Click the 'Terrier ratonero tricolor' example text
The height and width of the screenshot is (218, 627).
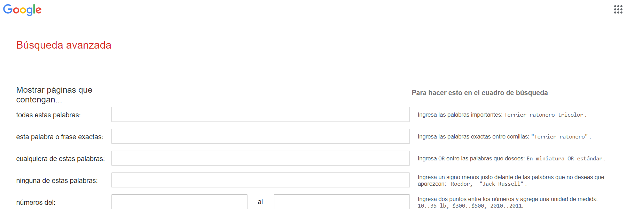tap(543, 115)
